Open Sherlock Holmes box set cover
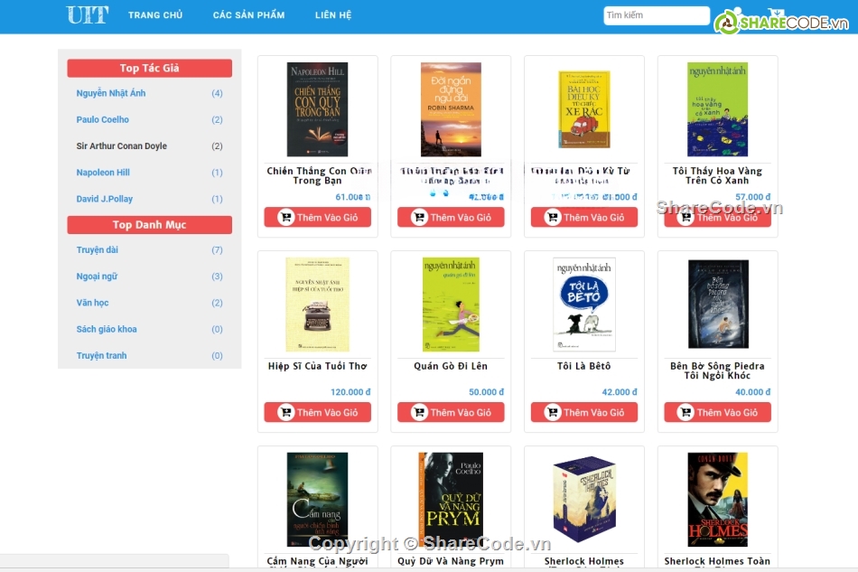 click(584, 499)
